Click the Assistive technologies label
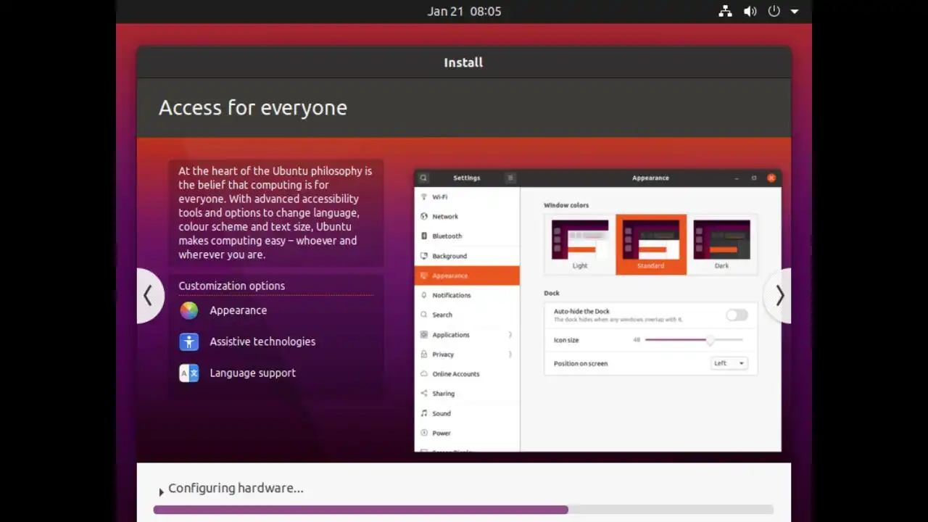 (x=262, y=341)
